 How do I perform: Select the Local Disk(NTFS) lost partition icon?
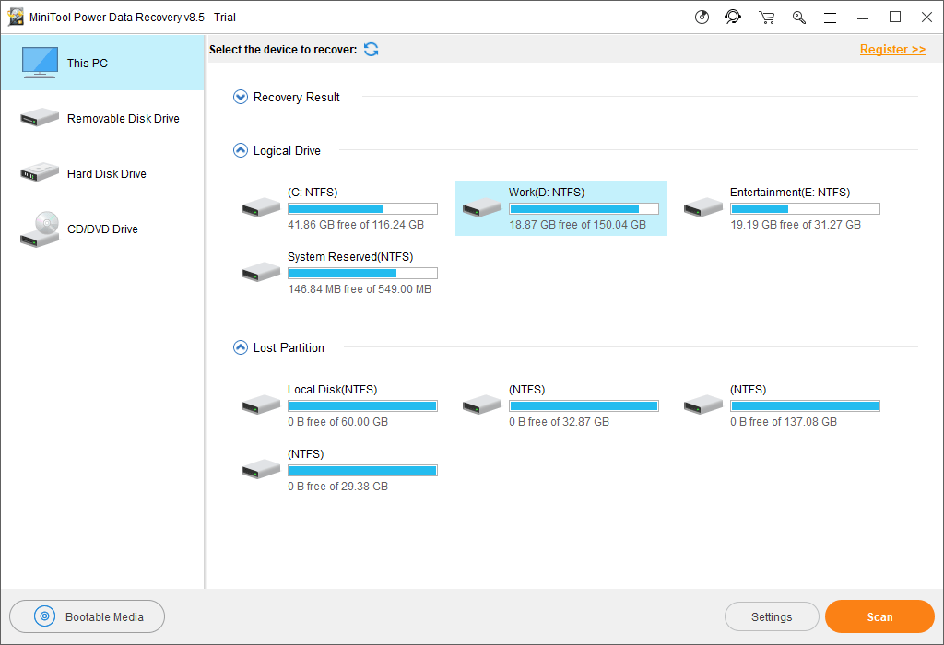click(261, 405)
